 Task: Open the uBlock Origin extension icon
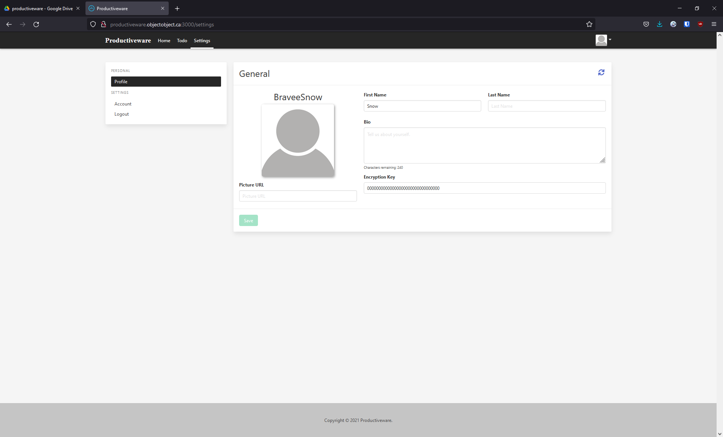[700, 24]
